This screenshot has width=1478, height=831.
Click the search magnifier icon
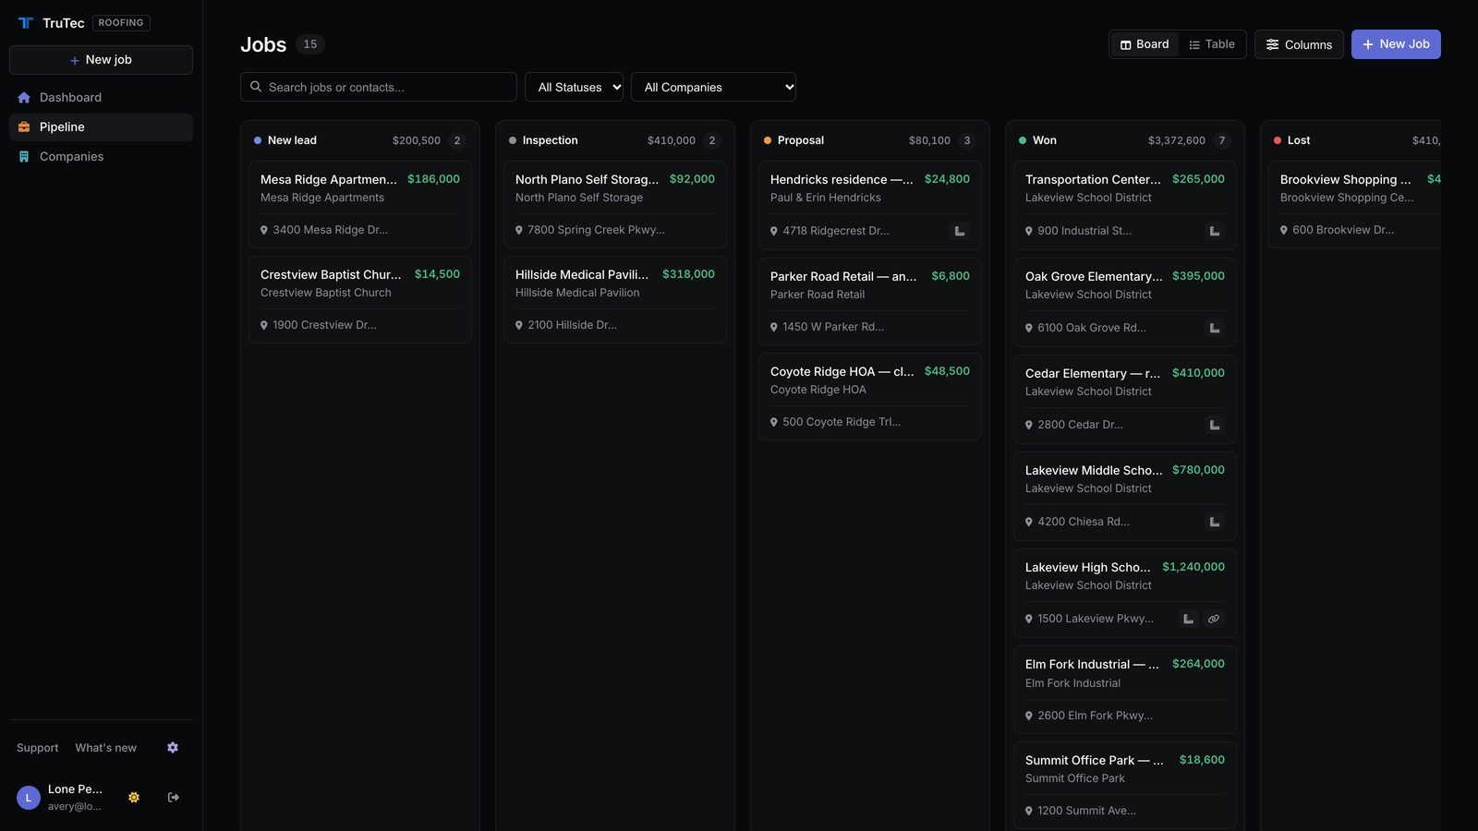coord(256,87)
